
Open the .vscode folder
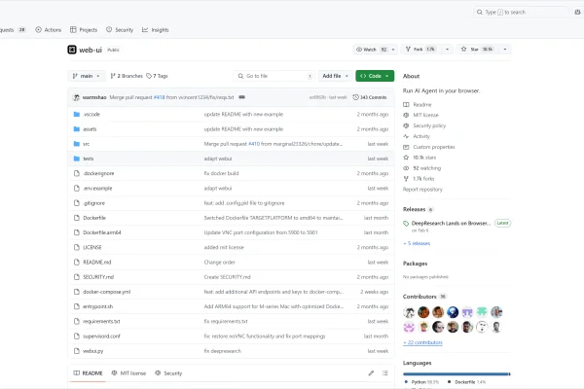coord(91,115)
